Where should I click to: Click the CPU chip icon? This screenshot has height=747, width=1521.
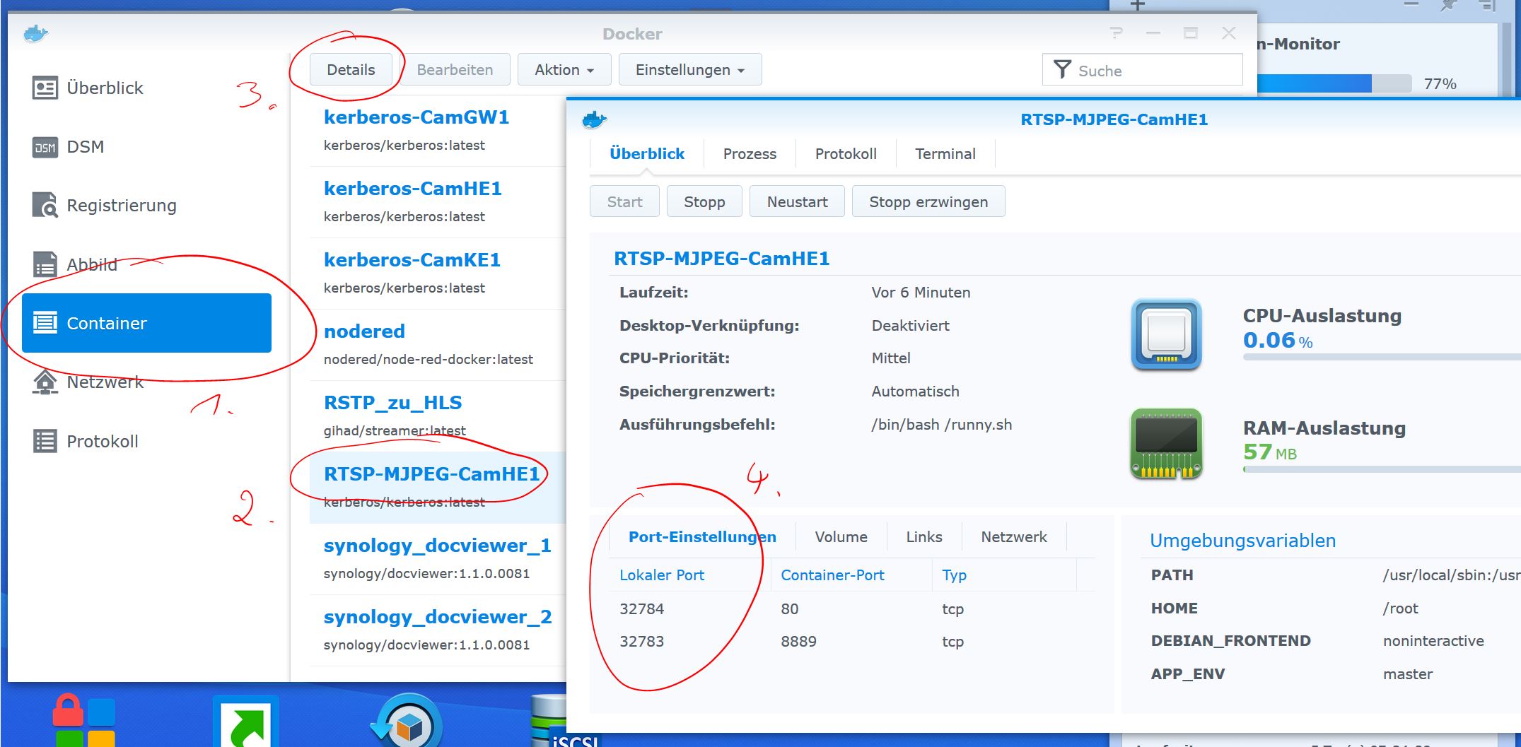coord(1166,334)
